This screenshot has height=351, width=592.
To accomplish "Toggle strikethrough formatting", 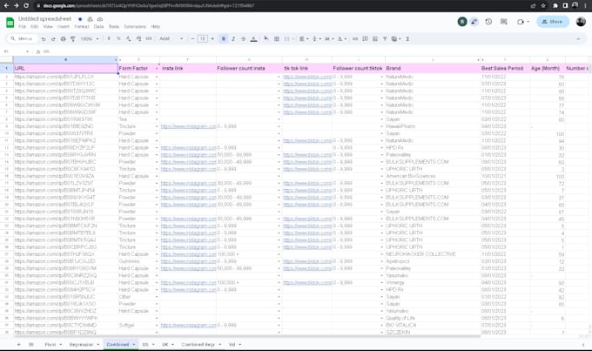I will 243,38.
